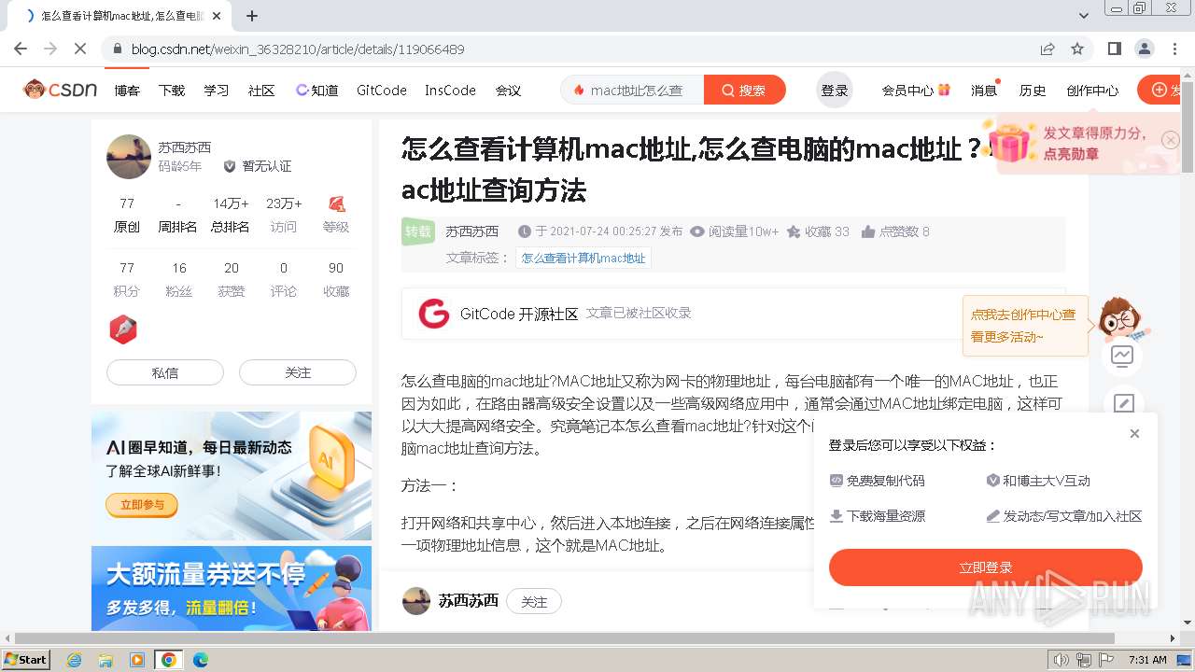1195x672 pixels.
Task: Click the 登录 button in header
Action: tap(835, 91)
